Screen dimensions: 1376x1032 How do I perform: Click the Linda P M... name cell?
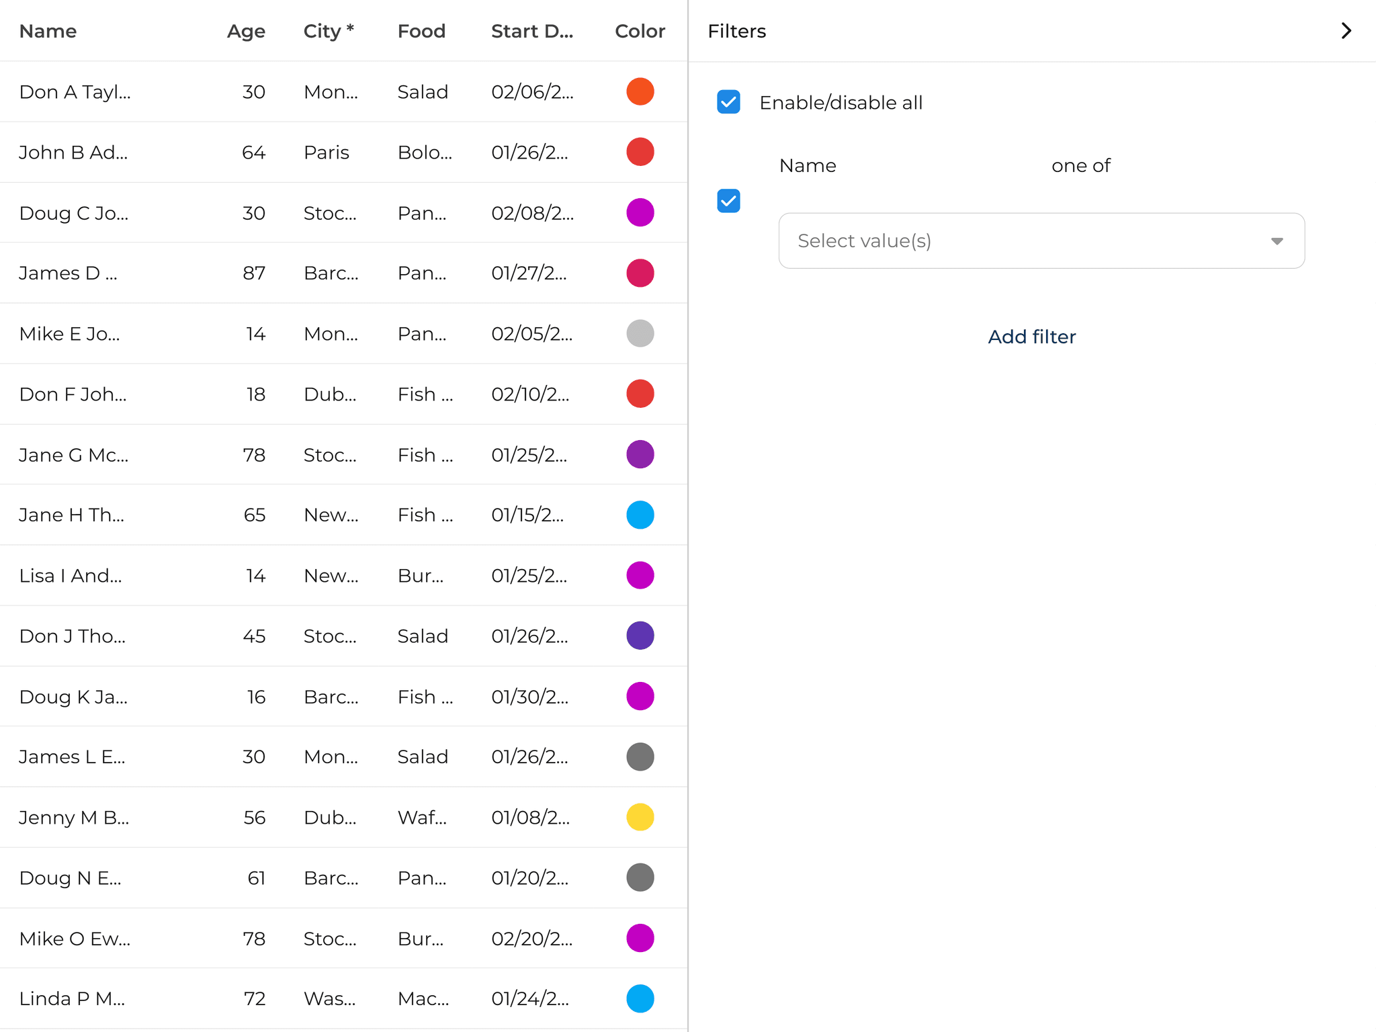[x=72, y=998]
